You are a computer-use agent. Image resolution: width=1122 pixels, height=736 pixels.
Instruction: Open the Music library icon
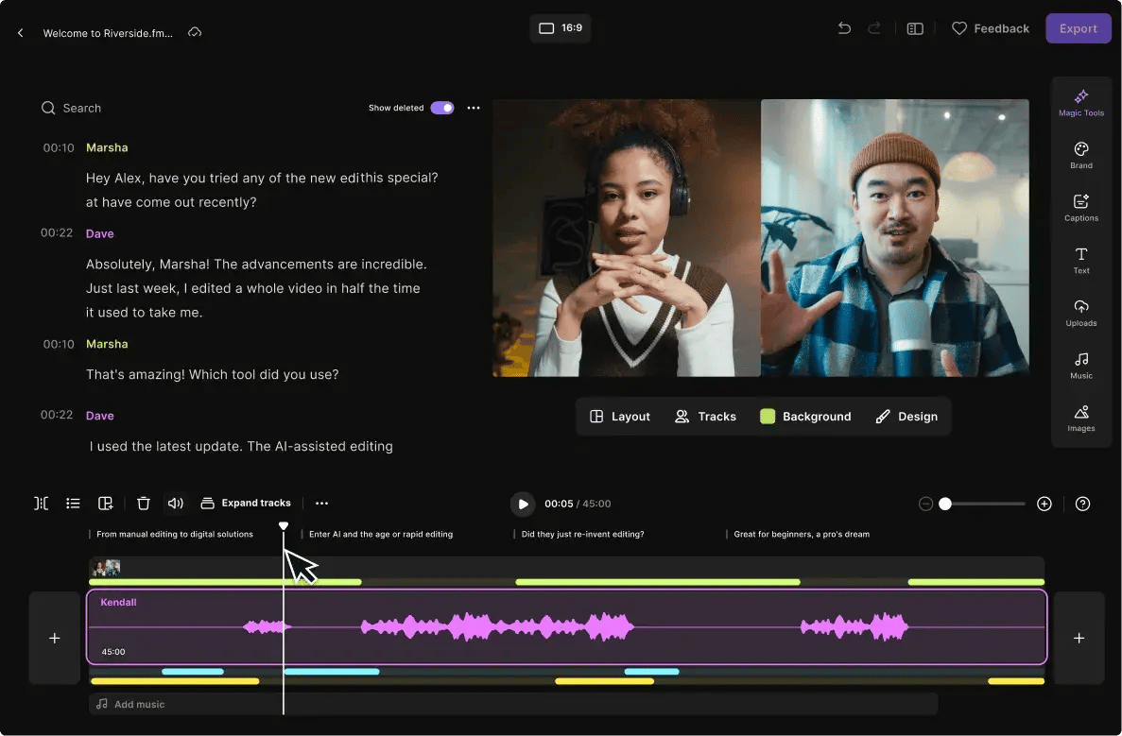coord(1081,365)
